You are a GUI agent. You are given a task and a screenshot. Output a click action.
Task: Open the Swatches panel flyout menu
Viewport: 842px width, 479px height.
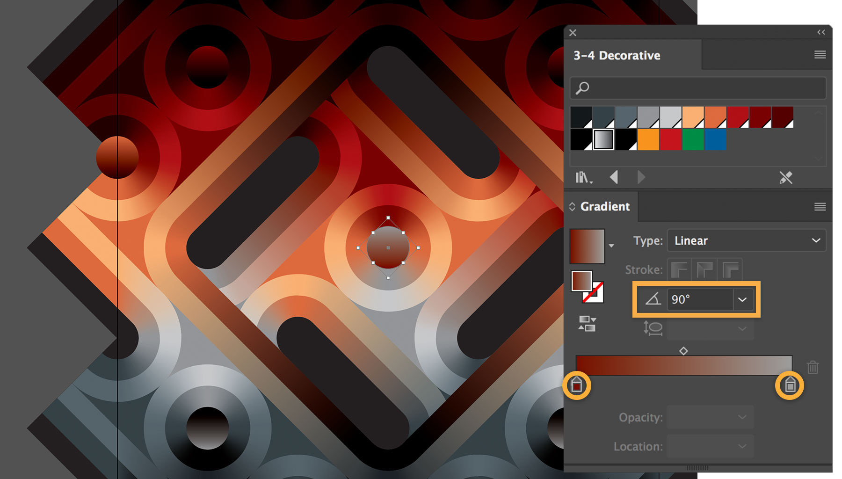tap(820, 55)
